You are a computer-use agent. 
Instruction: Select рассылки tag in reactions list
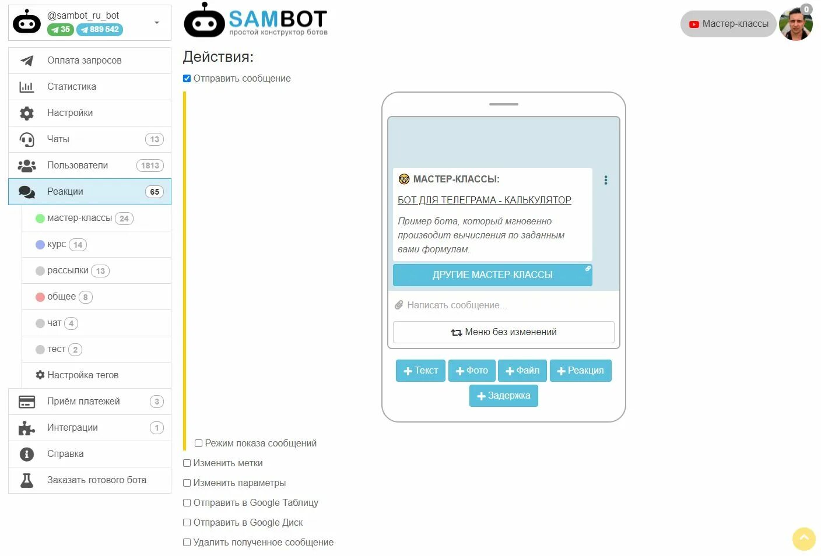tap(96, 270)
